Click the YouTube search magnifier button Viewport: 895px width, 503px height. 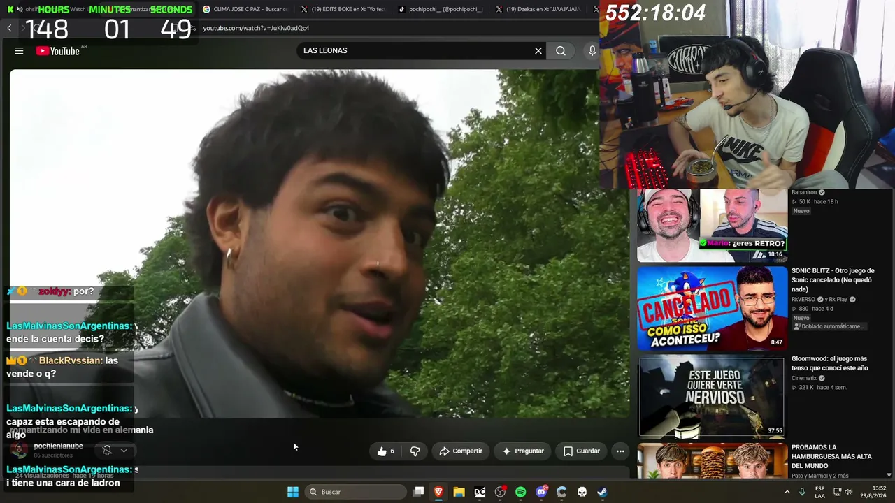pyautogui.click(x=561, y=50)
